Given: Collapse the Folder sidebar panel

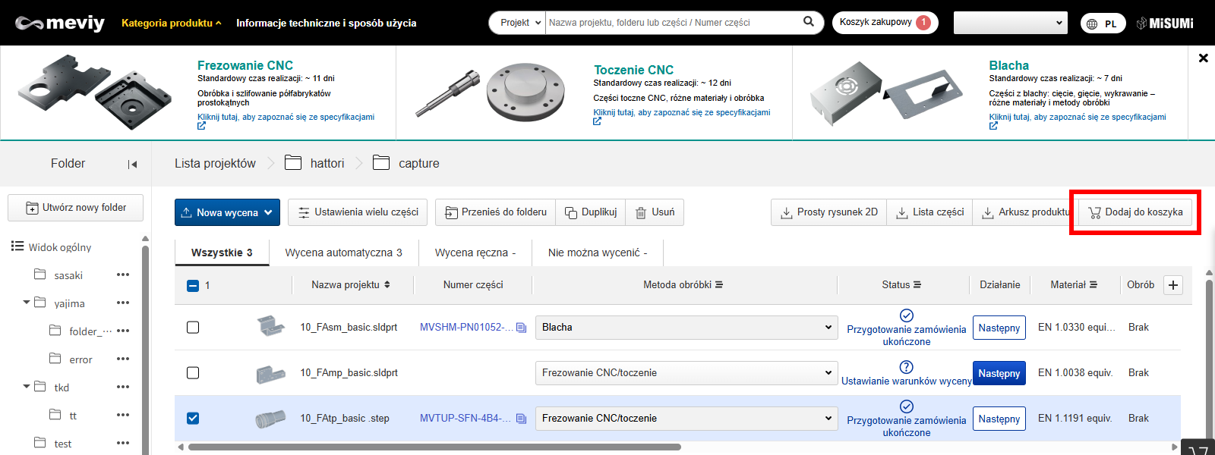Looking at the screenshot, I should click(x=132, y=164).
